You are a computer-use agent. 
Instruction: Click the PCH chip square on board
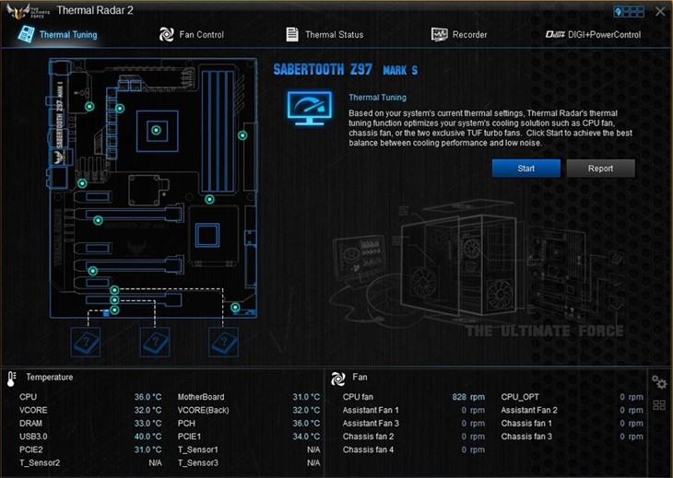207,235
